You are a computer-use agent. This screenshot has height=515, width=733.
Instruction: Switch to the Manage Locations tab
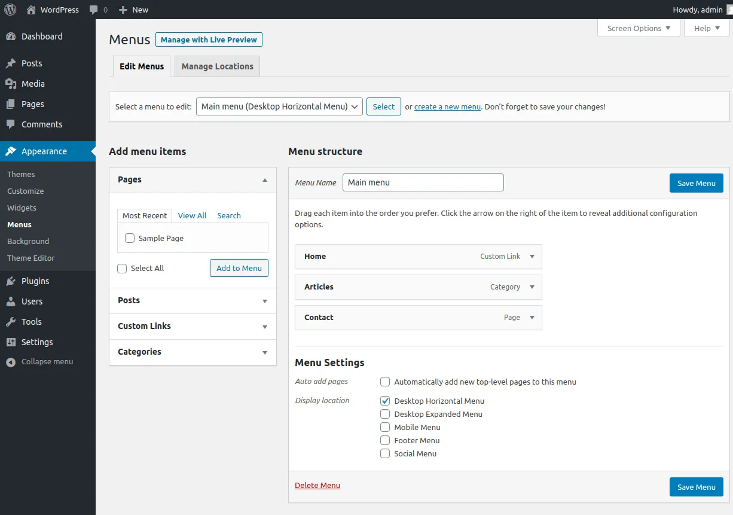pos(218,66)
